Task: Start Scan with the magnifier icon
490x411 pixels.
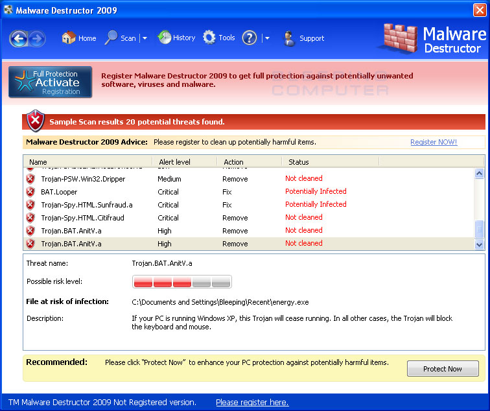Action: (x=112, y=38)
